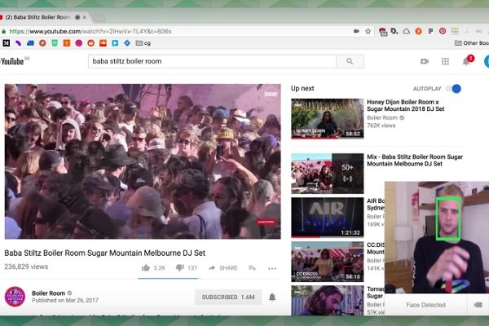Screen dimensions: 489x326
Task: Click in the YouTube search input field
Action: tap(212, 61)
